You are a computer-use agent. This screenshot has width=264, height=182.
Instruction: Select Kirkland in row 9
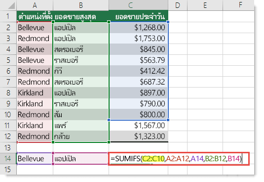pyautogui.click(x=35, y=104)
